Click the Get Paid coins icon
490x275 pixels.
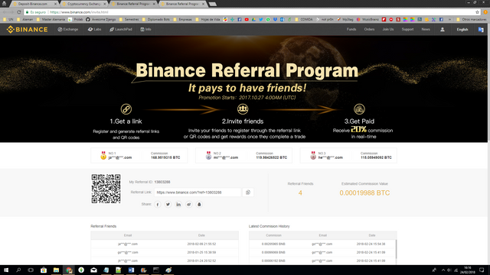(359, 109)
